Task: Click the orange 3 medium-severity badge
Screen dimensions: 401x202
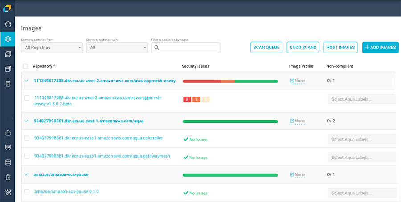Action: [x=196, y=99]
